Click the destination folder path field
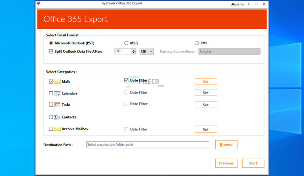The width and height of the screenshot is (304, 176). (148, 145)
